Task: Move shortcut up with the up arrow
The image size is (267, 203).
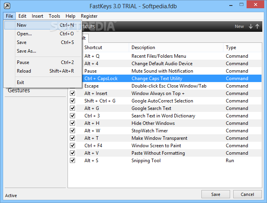Action: point(257,26)
